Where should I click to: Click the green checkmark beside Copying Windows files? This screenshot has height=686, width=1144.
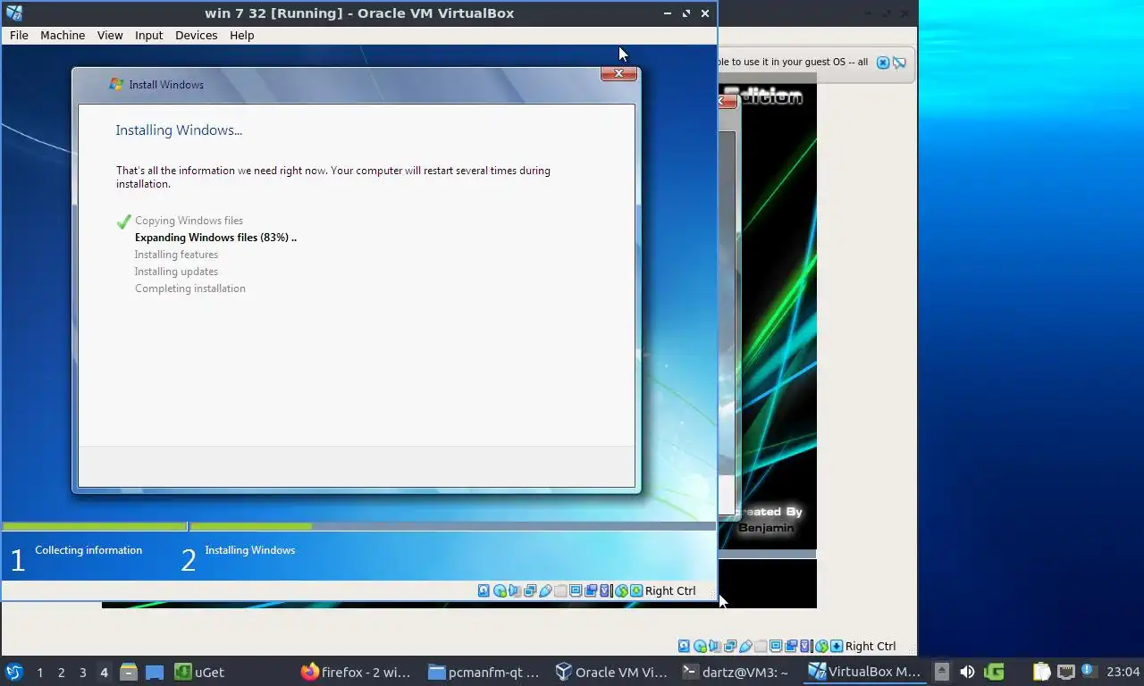(124, 222)
